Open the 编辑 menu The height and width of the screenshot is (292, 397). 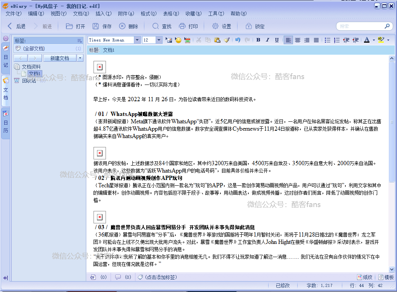[36, 14]
